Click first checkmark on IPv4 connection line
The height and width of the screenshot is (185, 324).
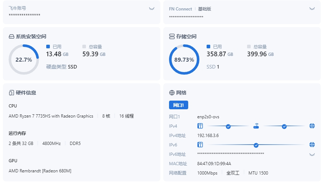tap(228, 127)
